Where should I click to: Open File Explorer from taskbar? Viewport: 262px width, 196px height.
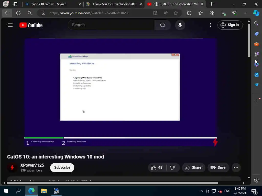44,191
